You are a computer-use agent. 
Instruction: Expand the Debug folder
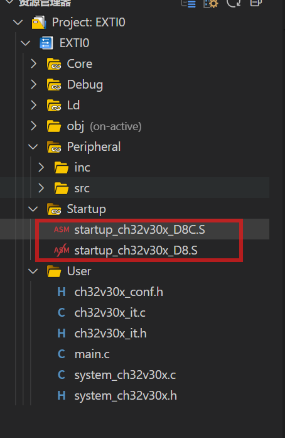tap(33, 85)
